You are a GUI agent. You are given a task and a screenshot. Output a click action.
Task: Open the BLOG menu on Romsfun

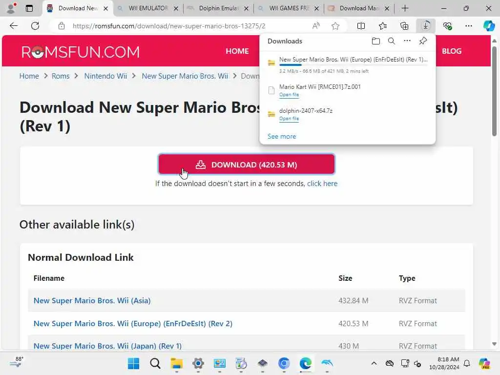point(452,51)
